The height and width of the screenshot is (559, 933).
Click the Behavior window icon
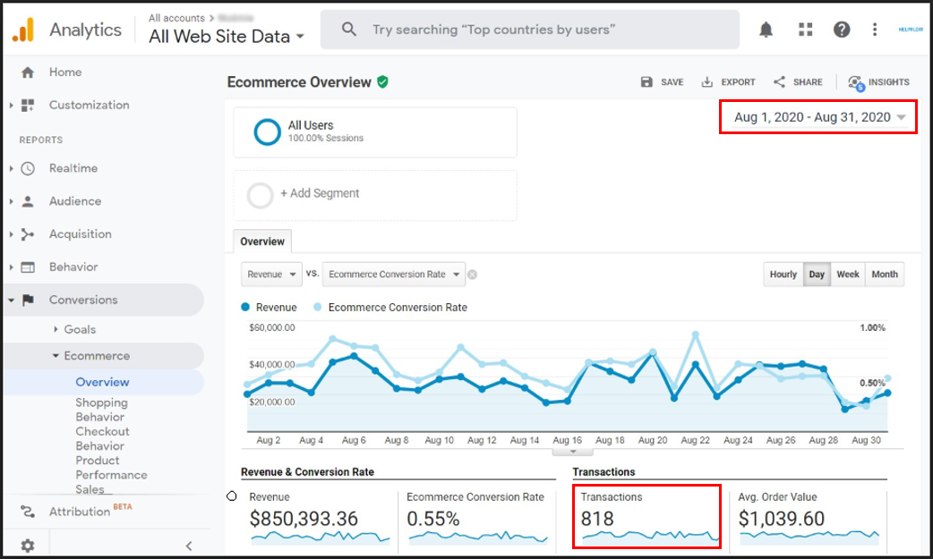click(28, 267)
